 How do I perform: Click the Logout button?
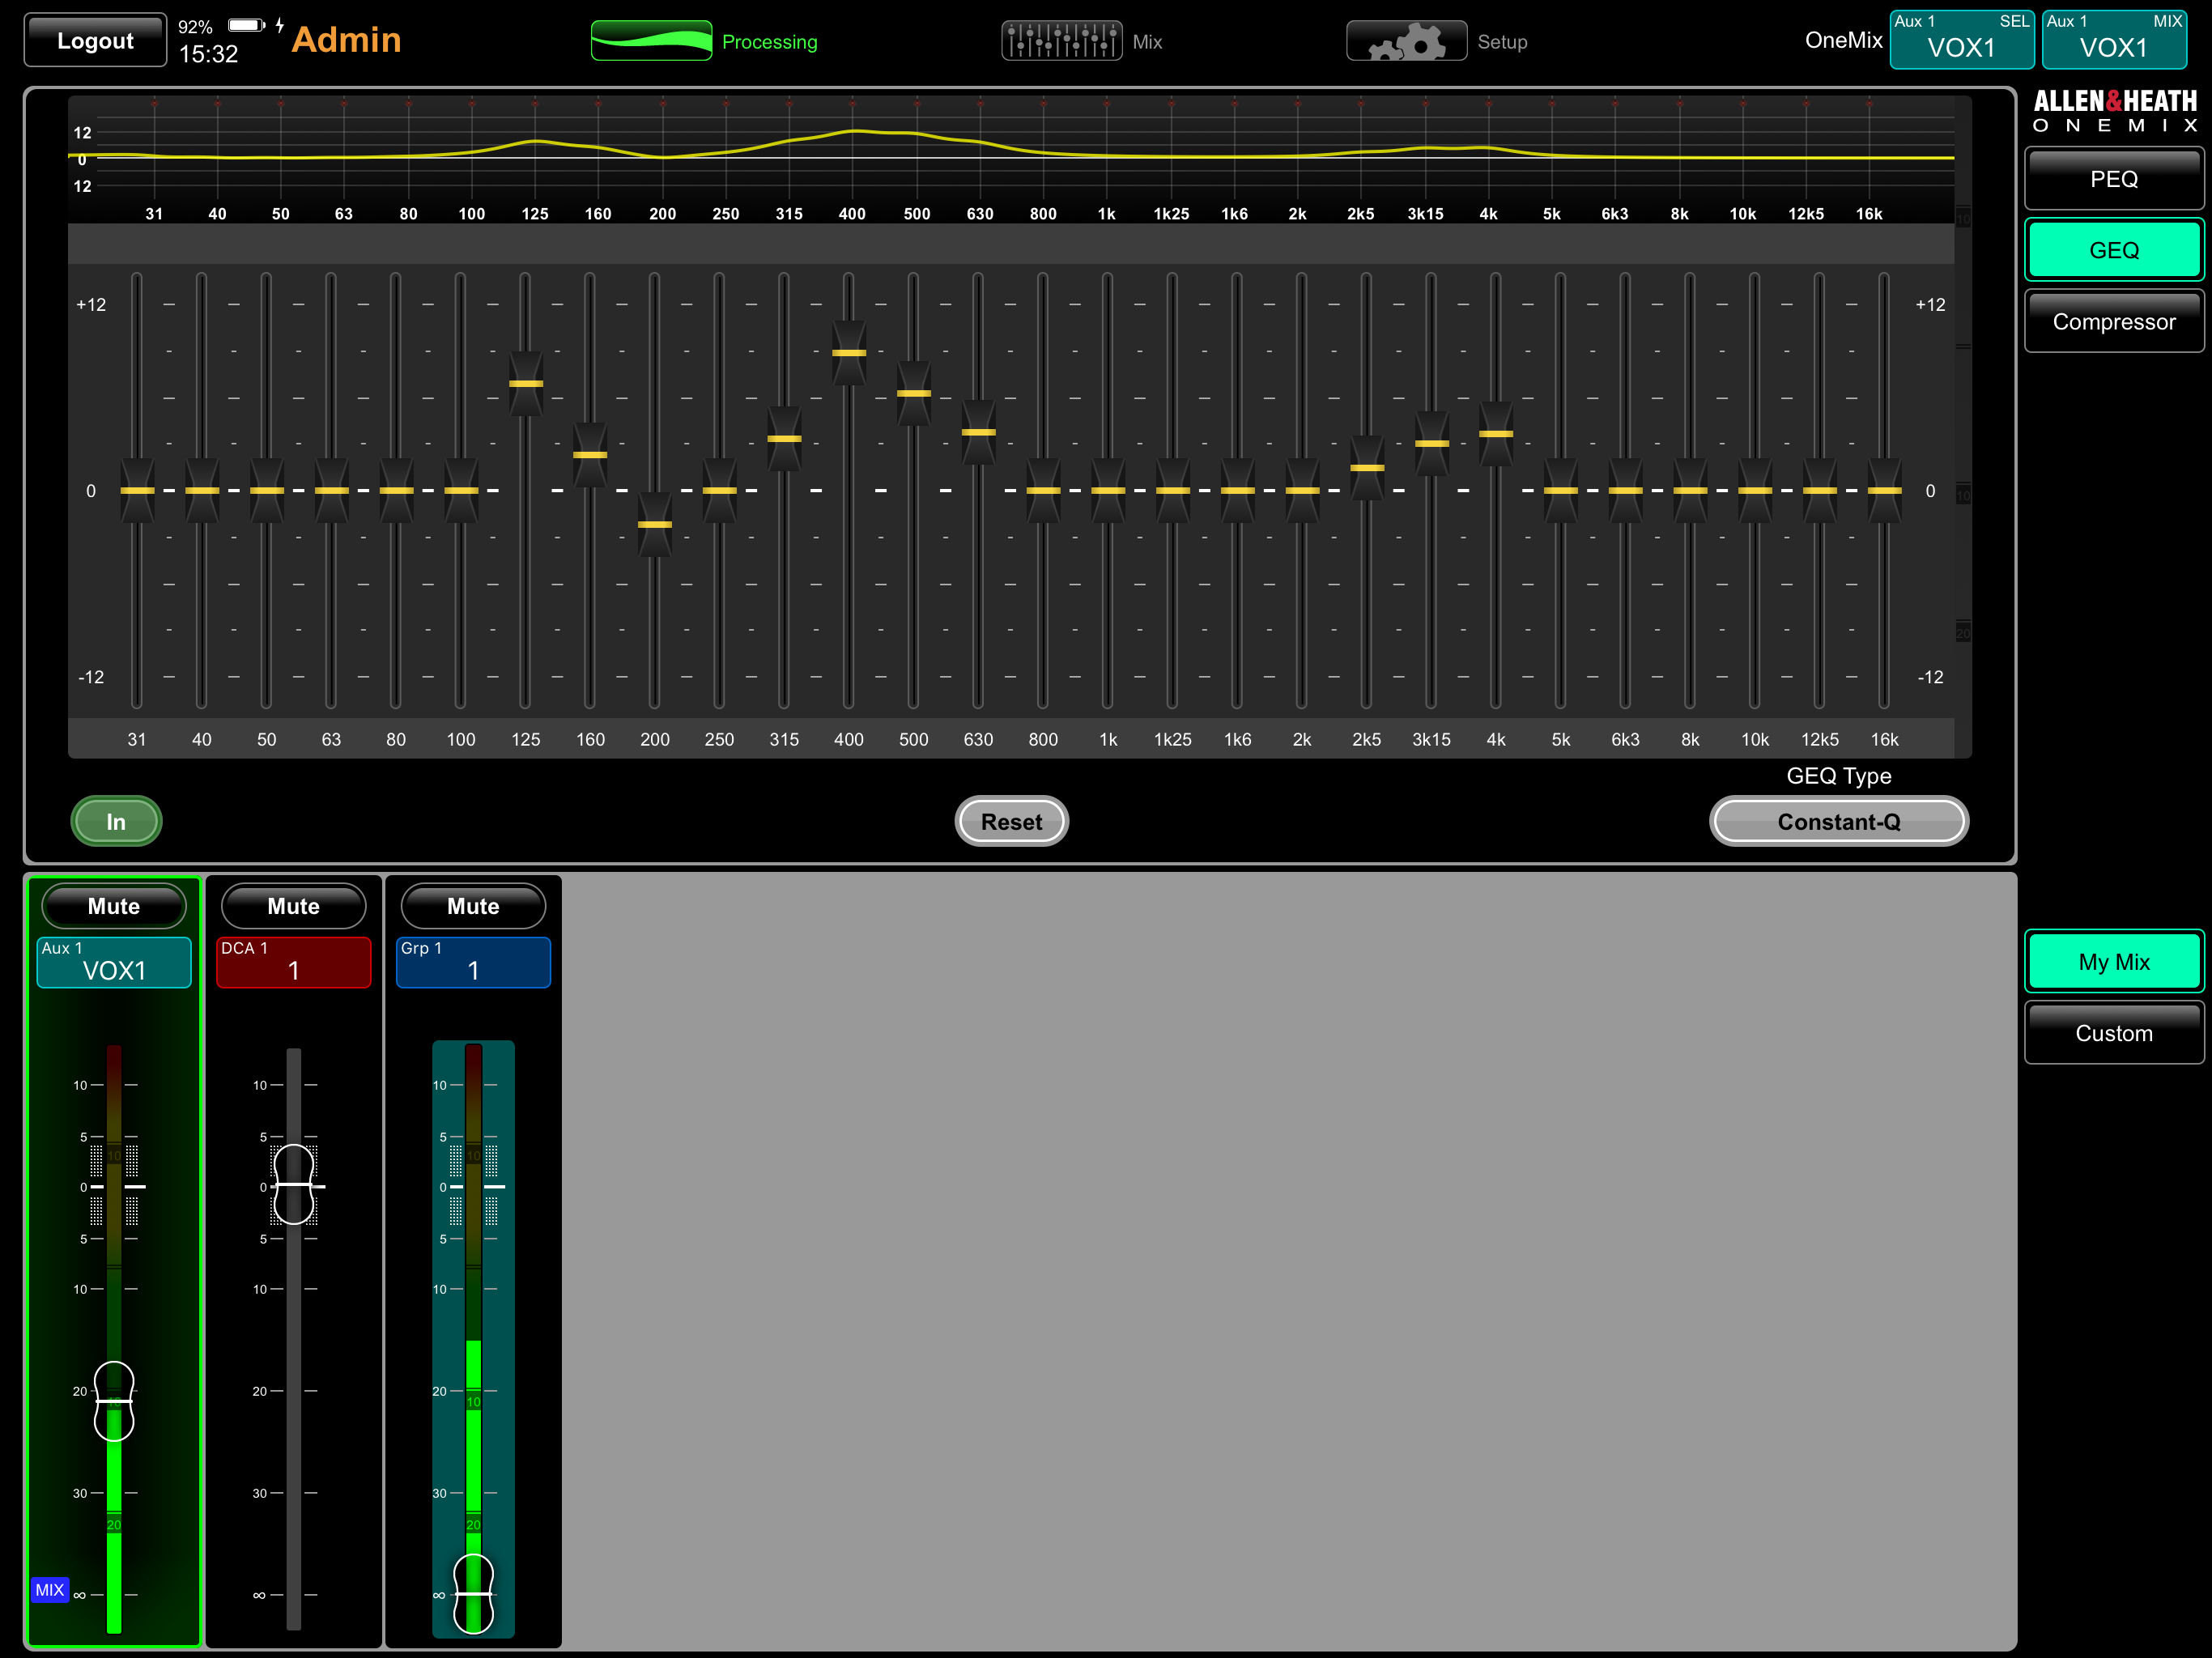[95, 40]
